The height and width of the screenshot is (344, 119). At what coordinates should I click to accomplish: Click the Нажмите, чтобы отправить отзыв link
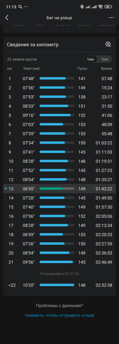click(59, 316)
